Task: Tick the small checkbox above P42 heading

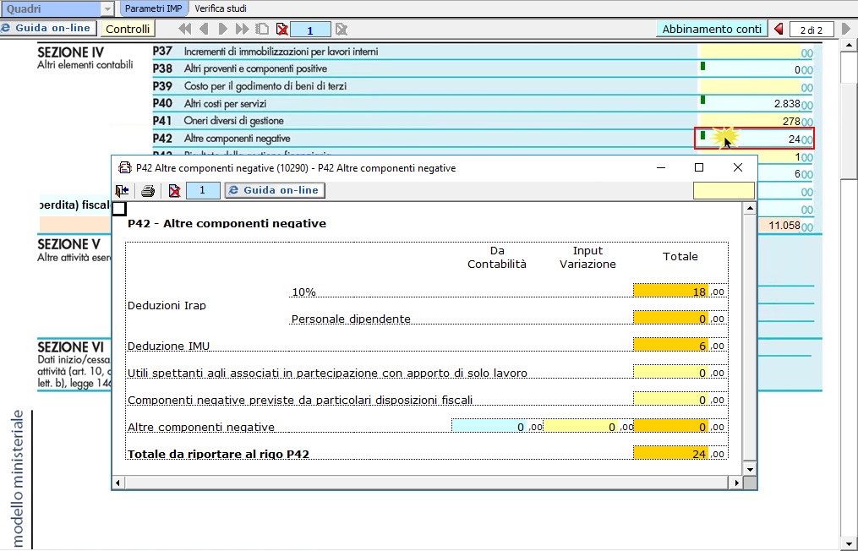Action: (x=119, y=209)
